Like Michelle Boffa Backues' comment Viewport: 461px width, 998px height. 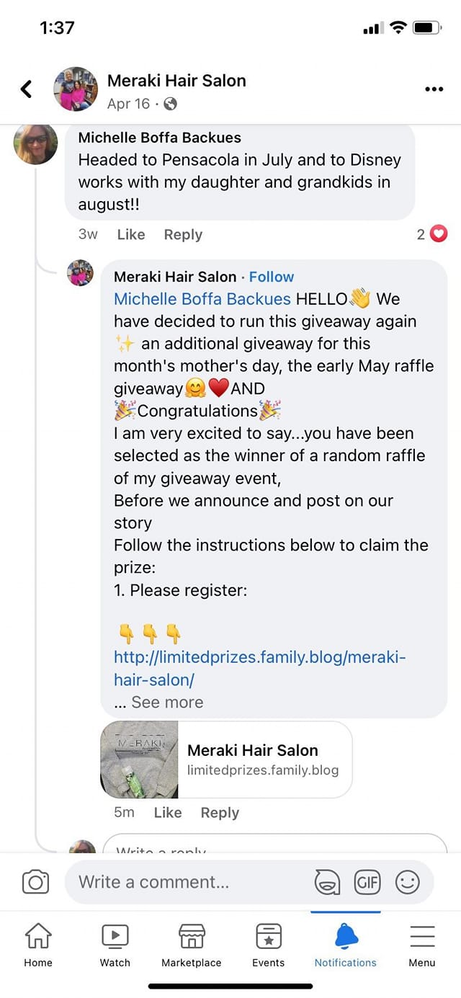[131, 234]
